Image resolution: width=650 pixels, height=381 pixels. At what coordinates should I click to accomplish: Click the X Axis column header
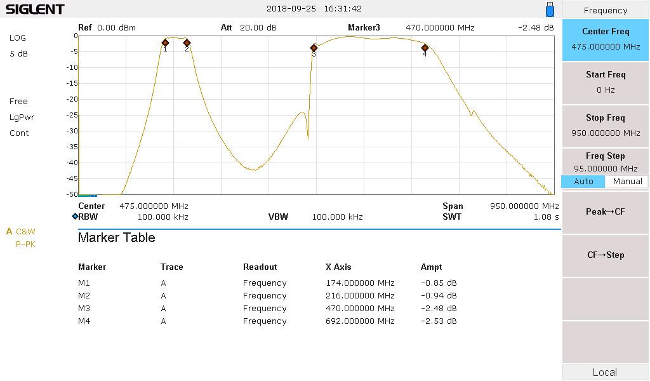tap(338, 267)
